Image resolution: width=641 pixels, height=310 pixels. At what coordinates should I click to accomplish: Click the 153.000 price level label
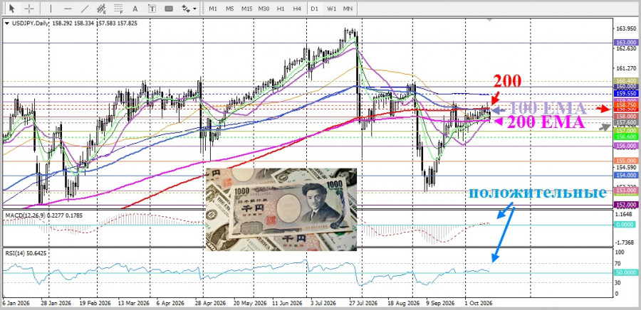[625, 190]
